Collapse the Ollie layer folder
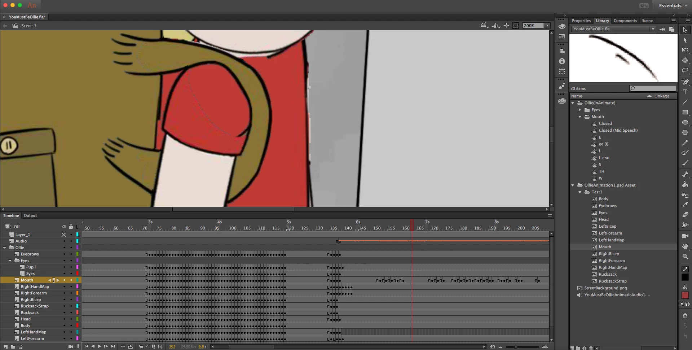Viewport: 692px width, 350px height. point(5,248)
